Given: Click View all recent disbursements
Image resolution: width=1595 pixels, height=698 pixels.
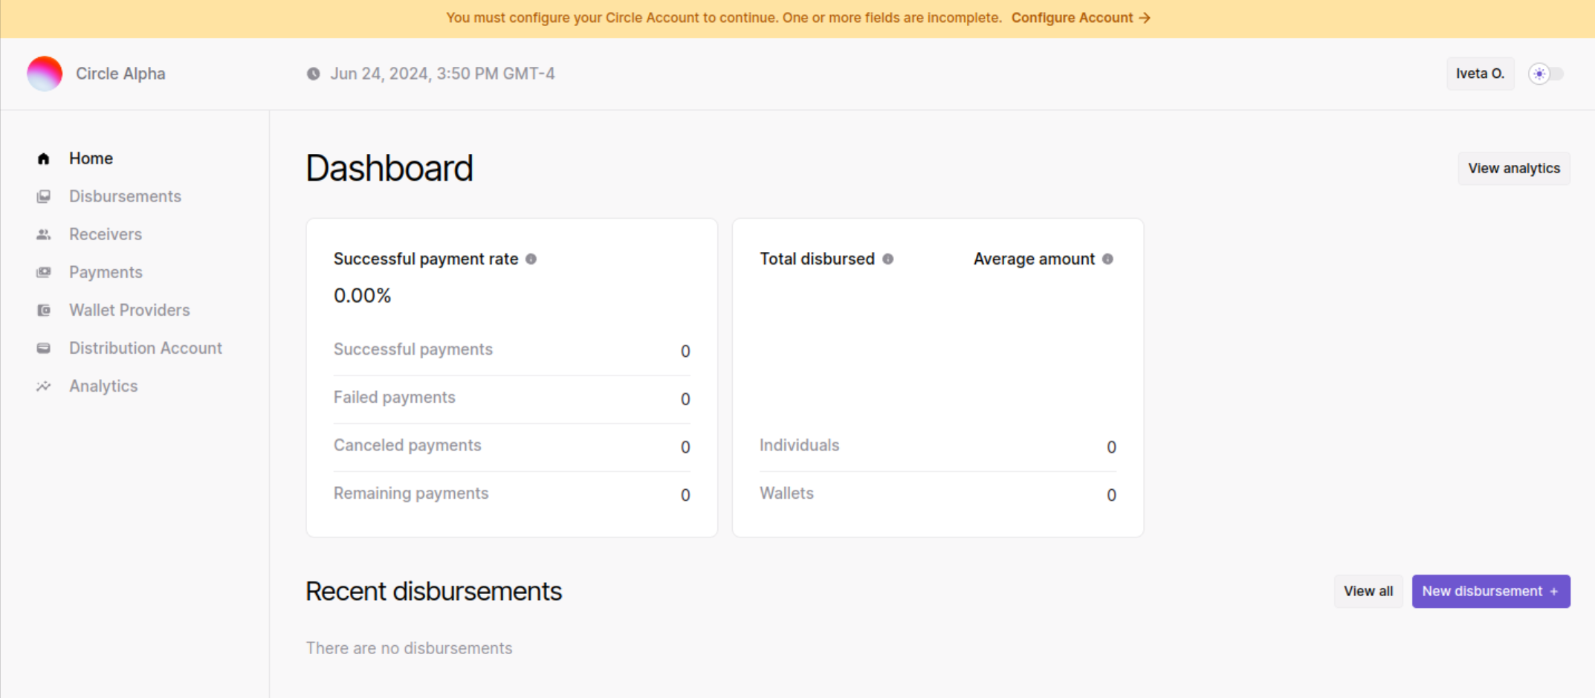Looking at the screenshot, I should [1368, 591].
